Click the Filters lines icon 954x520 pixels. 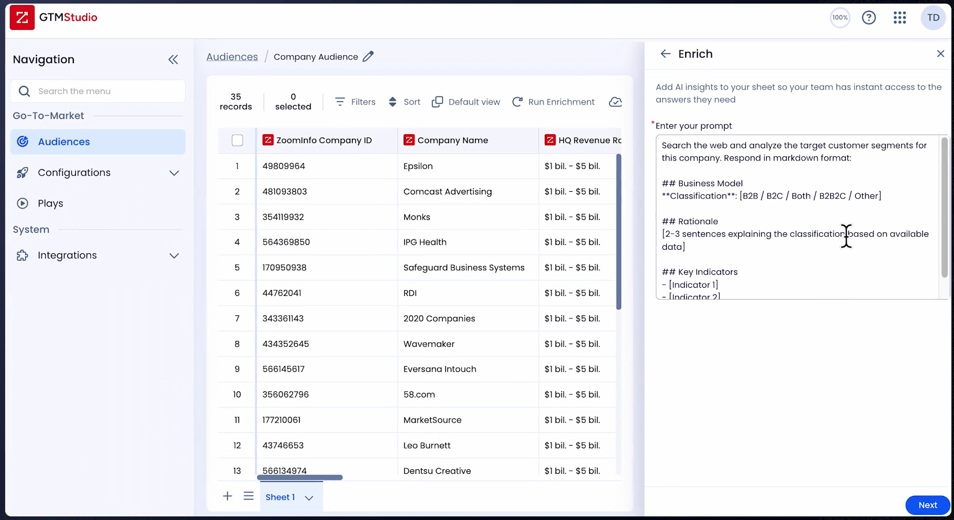pyautogui.click(x=340, y=102)
